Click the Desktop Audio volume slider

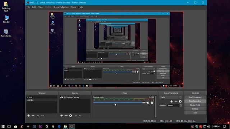coord(119,103)
